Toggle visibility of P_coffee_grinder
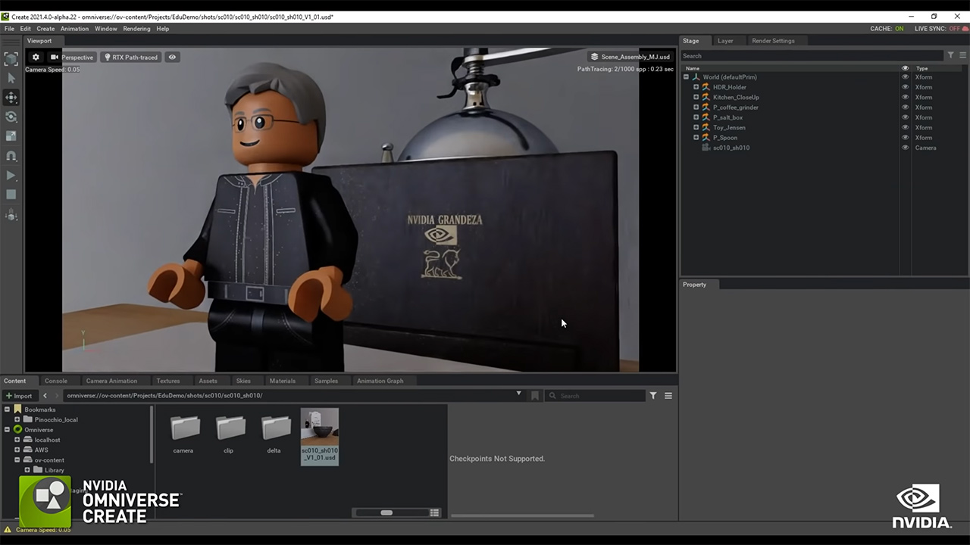Image resolution: width=970 pixels, height=545 pixels. click(905, 107)
